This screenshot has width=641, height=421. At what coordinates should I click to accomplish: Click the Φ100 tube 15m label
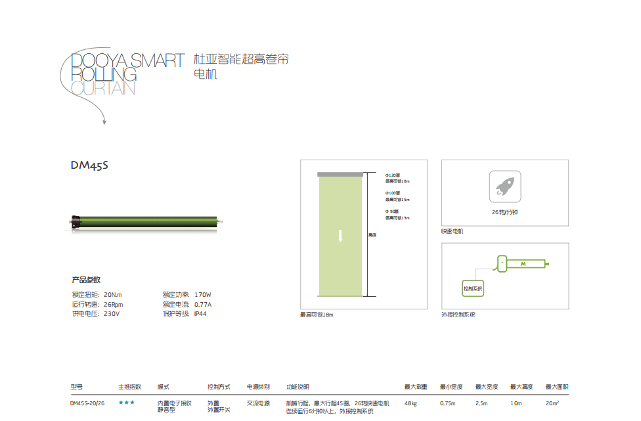click(x=397, y=196)
